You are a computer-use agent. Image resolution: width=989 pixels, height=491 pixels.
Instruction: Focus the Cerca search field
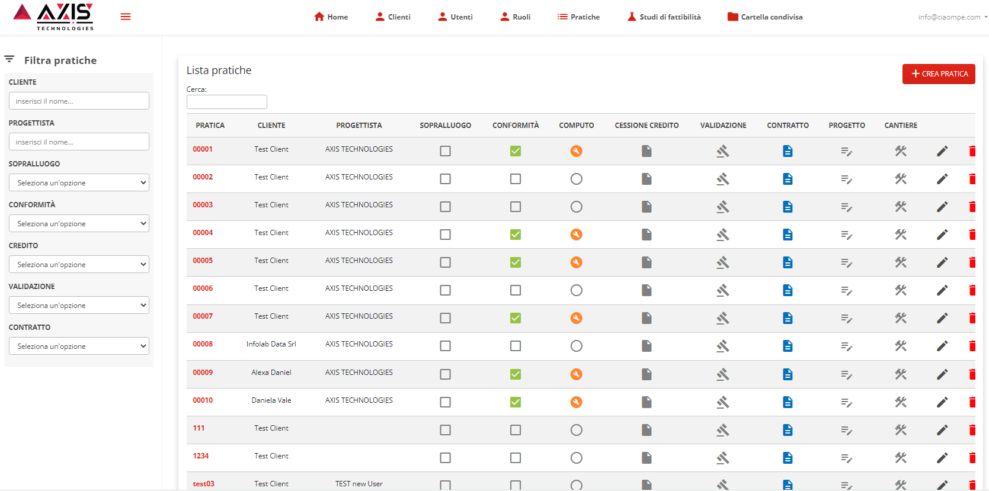coord(226,102)
